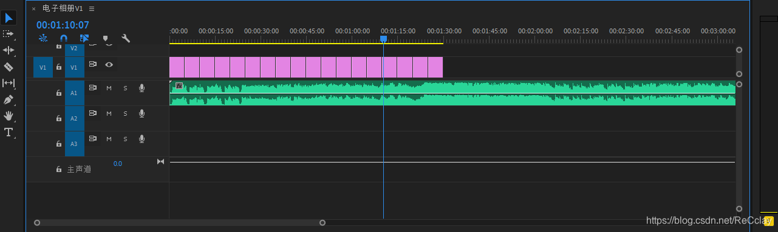Click the 00:01:10:07 playhead timecode

pos(63,25)
